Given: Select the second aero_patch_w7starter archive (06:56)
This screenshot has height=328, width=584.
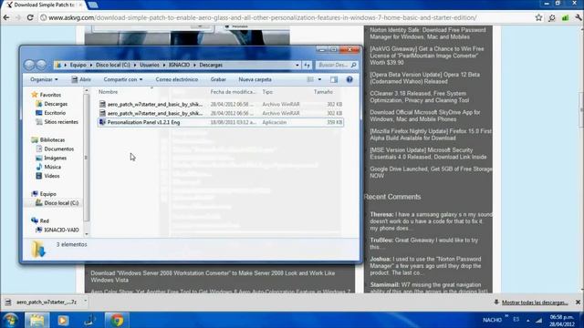Looking at the screenshot, I should [221, 113].
